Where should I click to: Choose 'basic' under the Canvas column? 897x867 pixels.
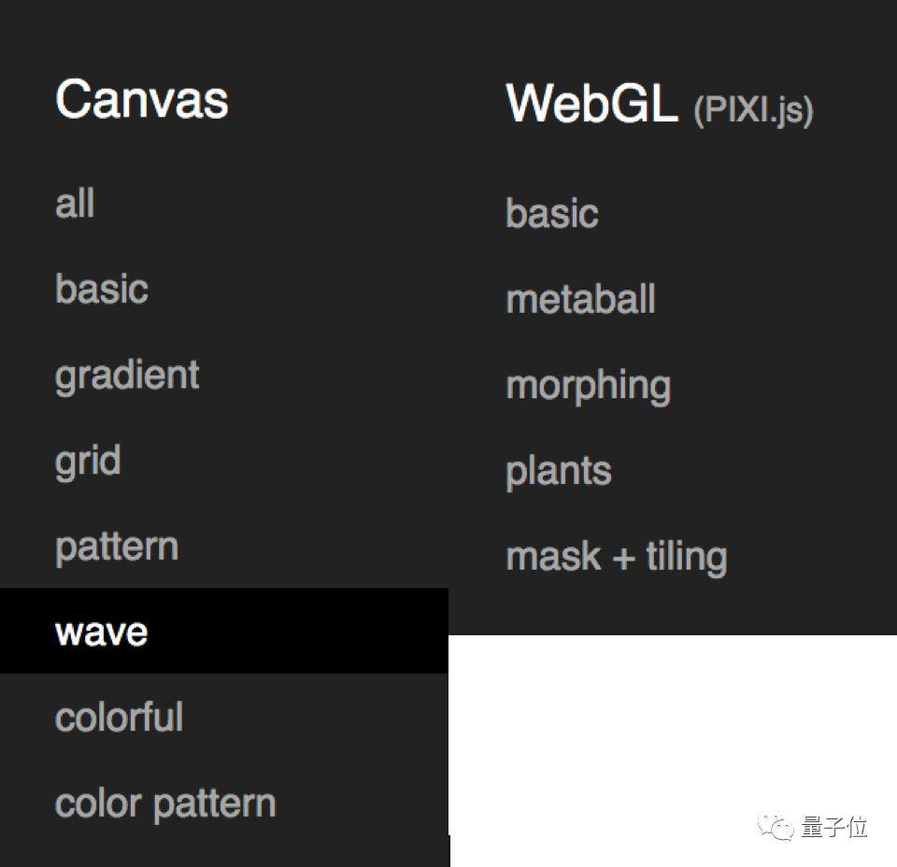[102, 289]
